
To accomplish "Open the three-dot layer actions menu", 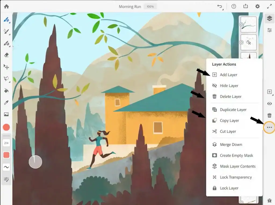I will (x=269, y=127).
